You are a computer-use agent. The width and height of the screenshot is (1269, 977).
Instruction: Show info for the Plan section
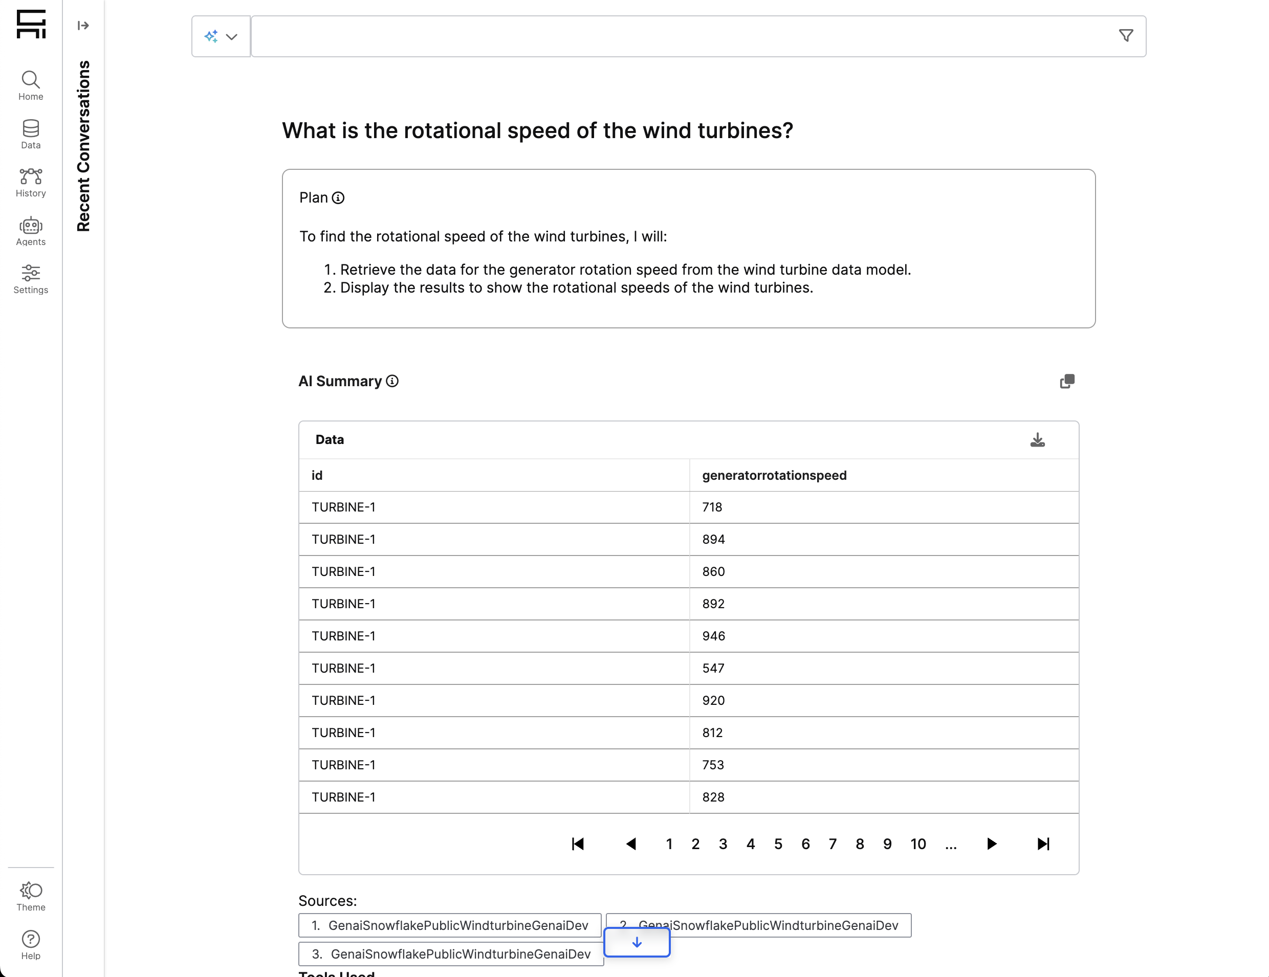tap(338, 198)
